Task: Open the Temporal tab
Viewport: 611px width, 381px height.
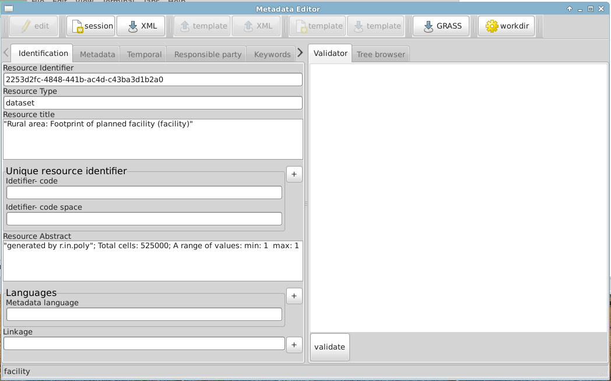Action: (144, 55)
